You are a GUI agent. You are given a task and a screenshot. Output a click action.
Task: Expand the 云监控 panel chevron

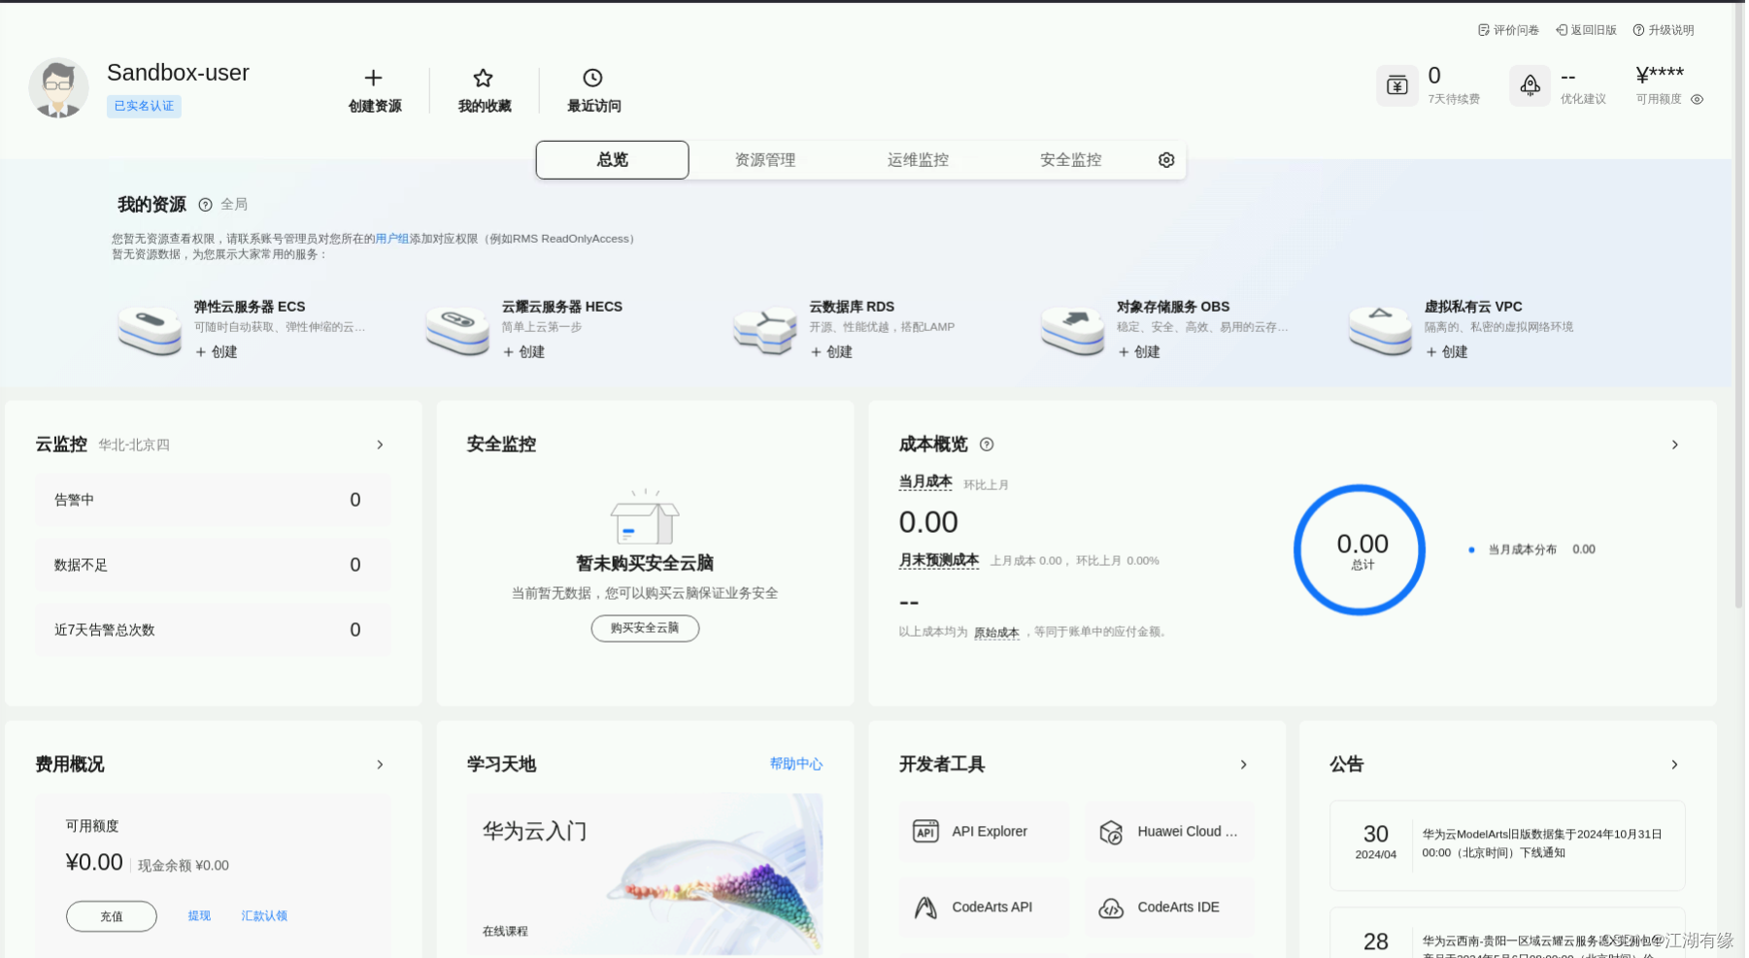[380, 445]
